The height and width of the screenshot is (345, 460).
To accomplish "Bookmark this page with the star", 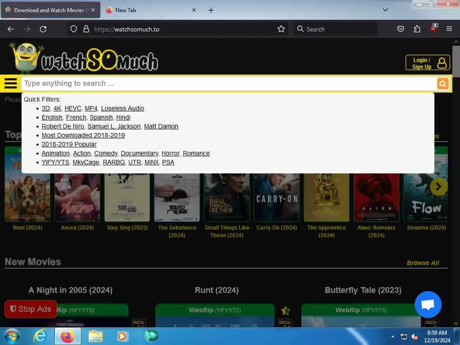I will [281, 29].
